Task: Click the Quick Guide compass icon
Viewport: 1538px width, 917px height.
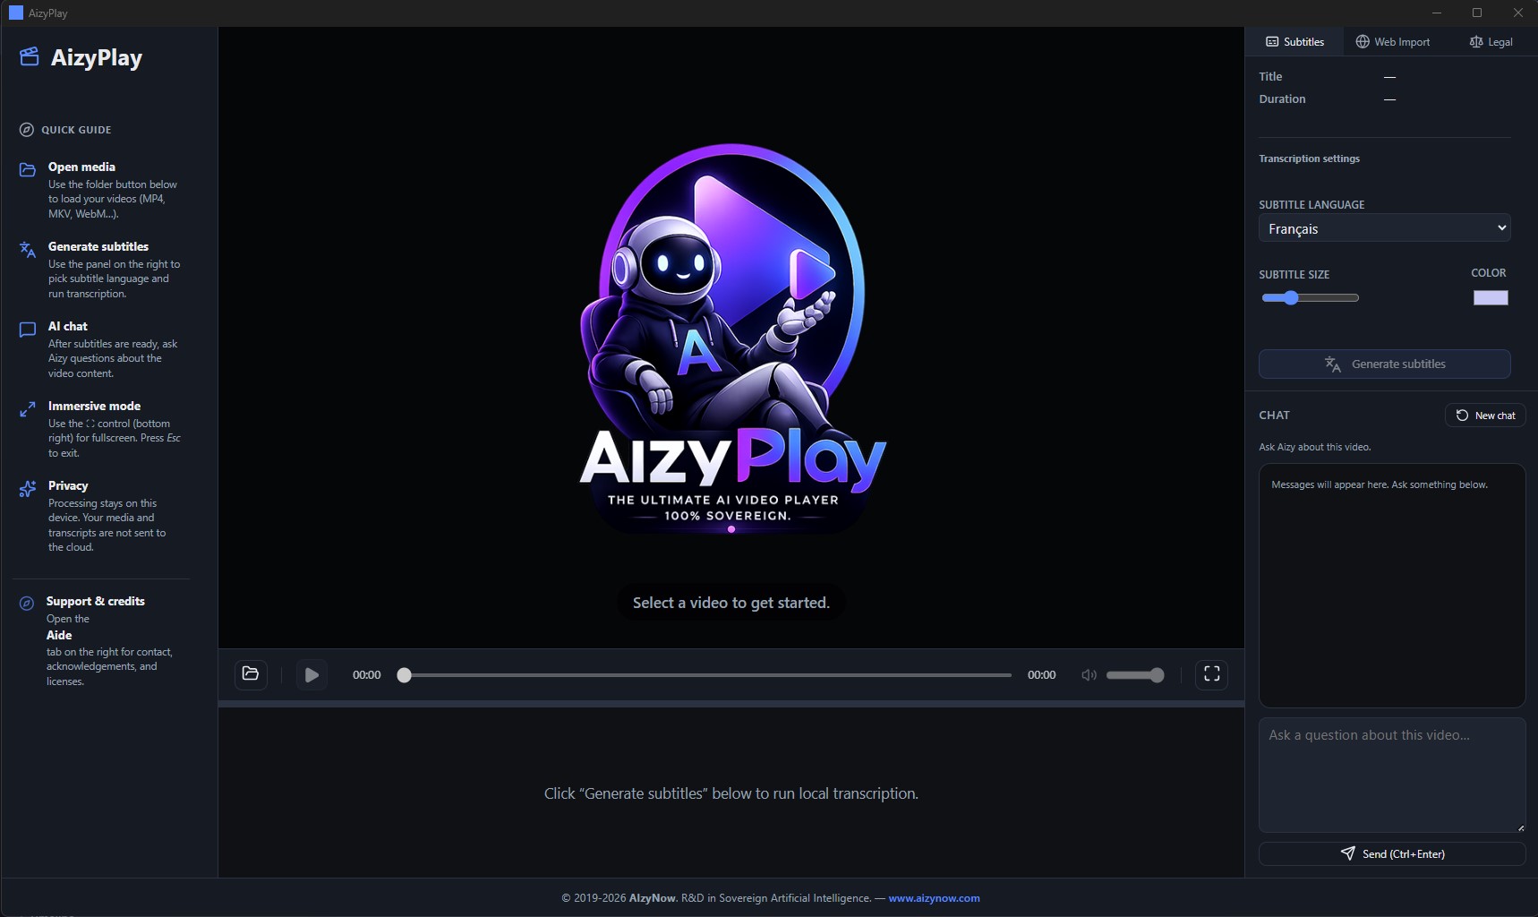Action: pos(27,130)
